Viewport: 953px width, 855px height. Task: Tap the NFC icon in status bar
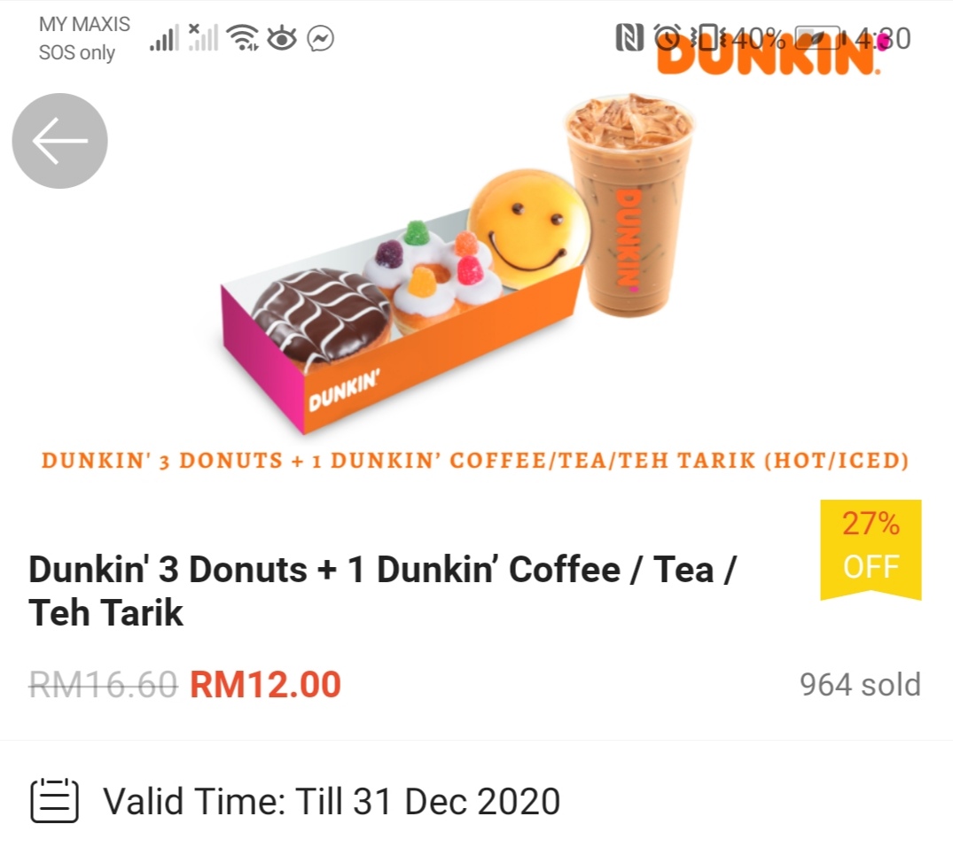click(629, 37)
